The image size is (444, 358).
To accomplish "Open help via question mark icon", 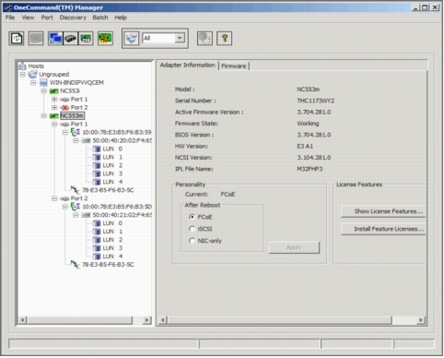I will pos(225,39).
